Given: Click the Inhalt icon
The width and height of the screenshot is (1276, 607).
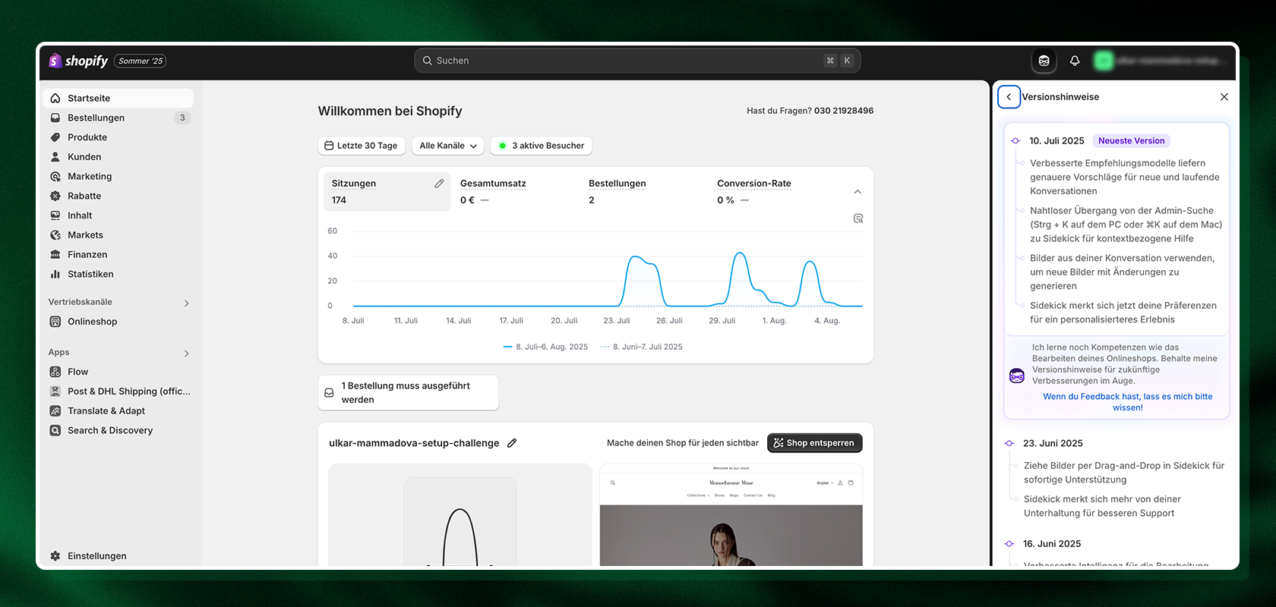Looking at the screenshot, I should pos(55,215).
